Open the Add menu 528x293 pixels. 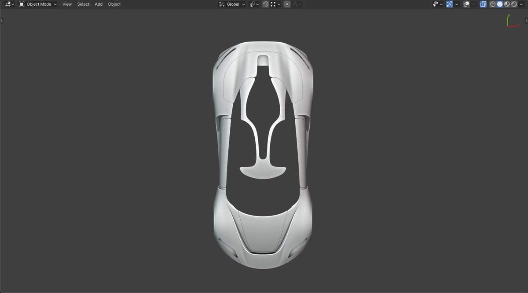[x=98, y=4]
